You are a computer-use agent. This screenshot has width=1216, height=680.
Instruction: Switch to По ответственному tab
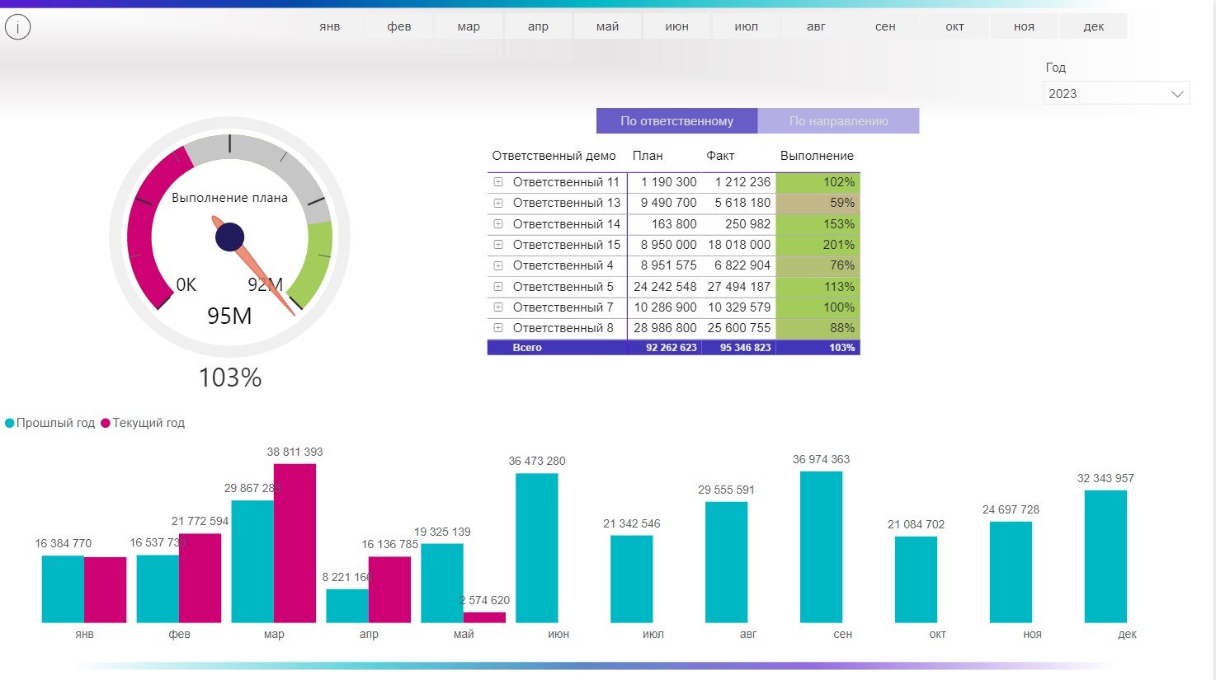(676, 121)
